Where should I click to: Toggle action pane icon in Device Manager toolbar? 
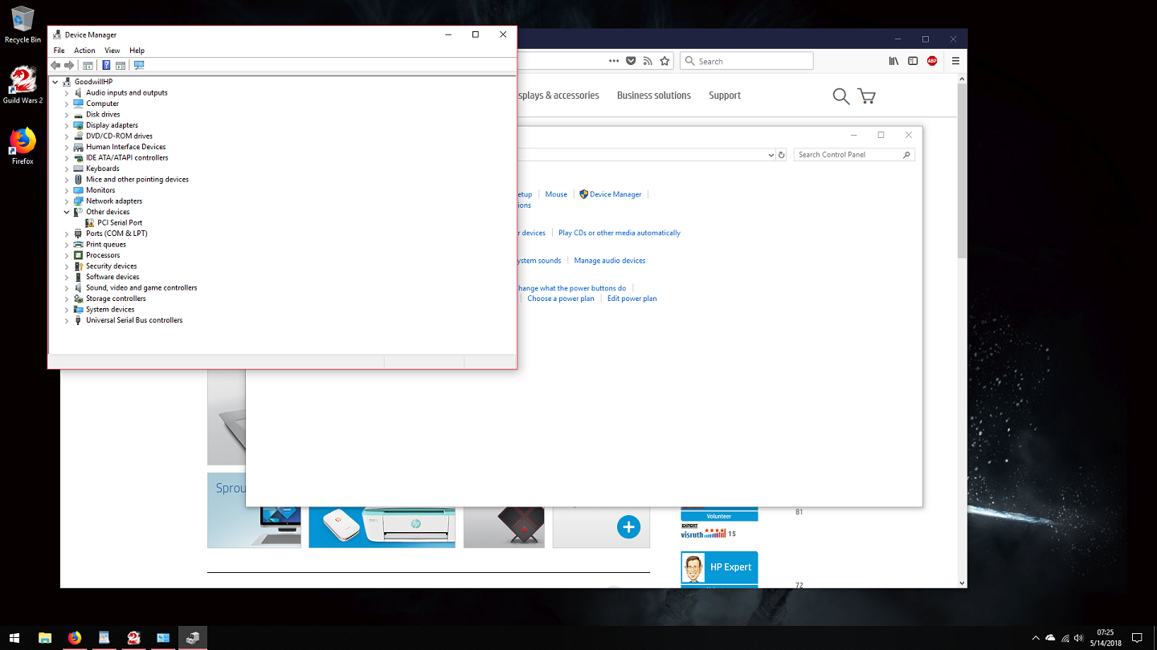coord(121,65)
